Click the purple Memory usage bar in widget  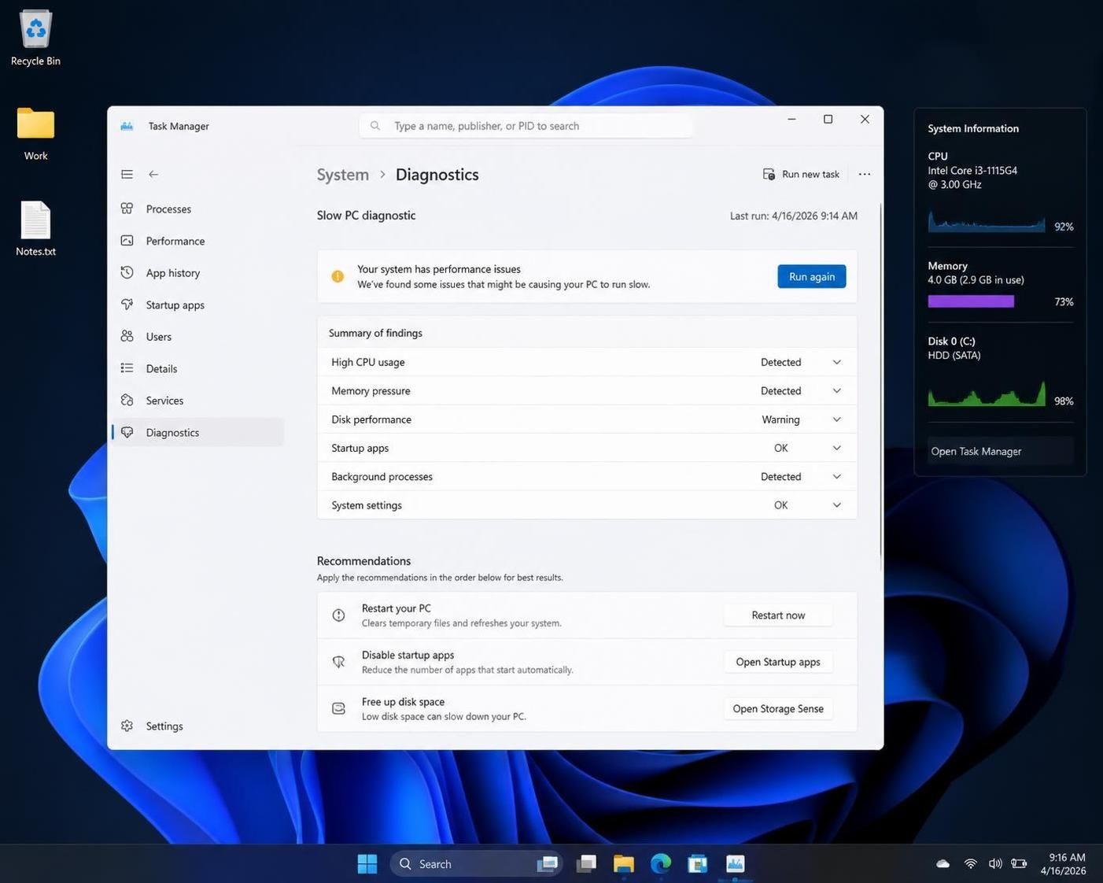[971, 301]
